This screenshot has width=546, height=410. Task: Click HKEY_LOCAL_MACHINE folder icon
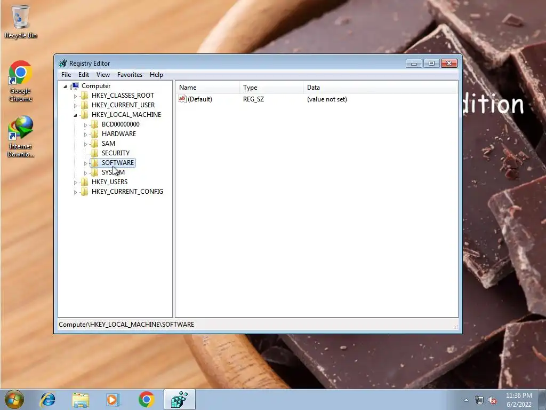pos(85,115)
